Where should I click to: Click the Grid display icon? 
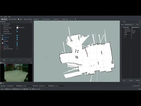coord(3,35)
